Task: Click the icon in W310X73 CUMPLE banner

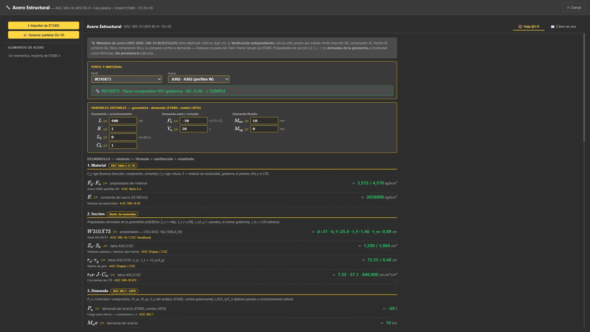Action: [97, 91]
